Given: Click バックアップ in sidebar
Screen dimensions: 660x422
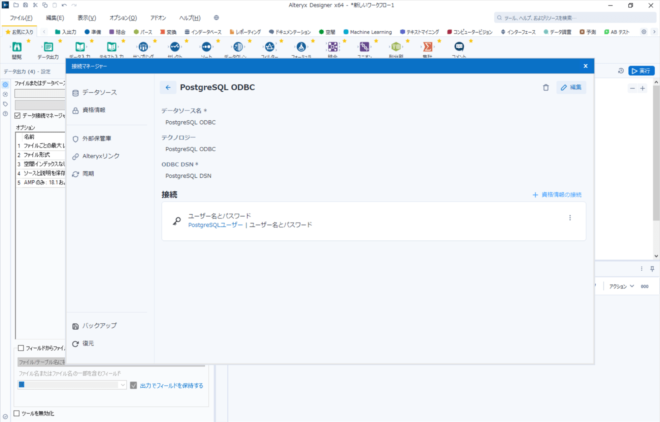Looking at the screenshot, I should [x=94, y=326].
